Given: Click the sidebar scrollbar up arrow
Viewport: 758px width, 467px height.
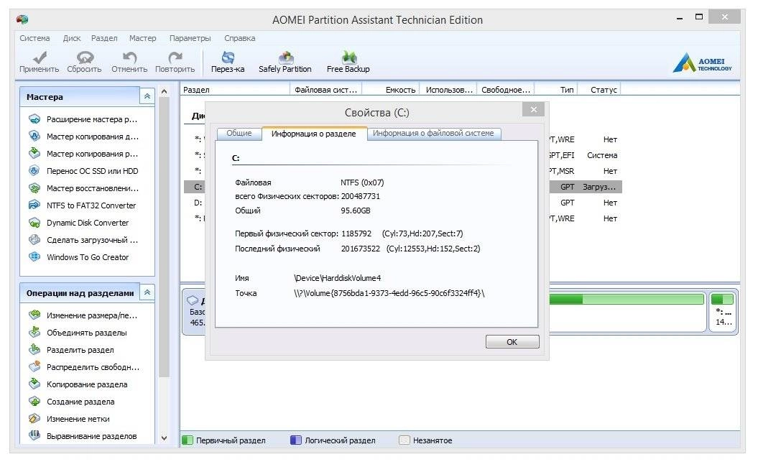Looking at the screenshot, I should (x=164, y=91).
